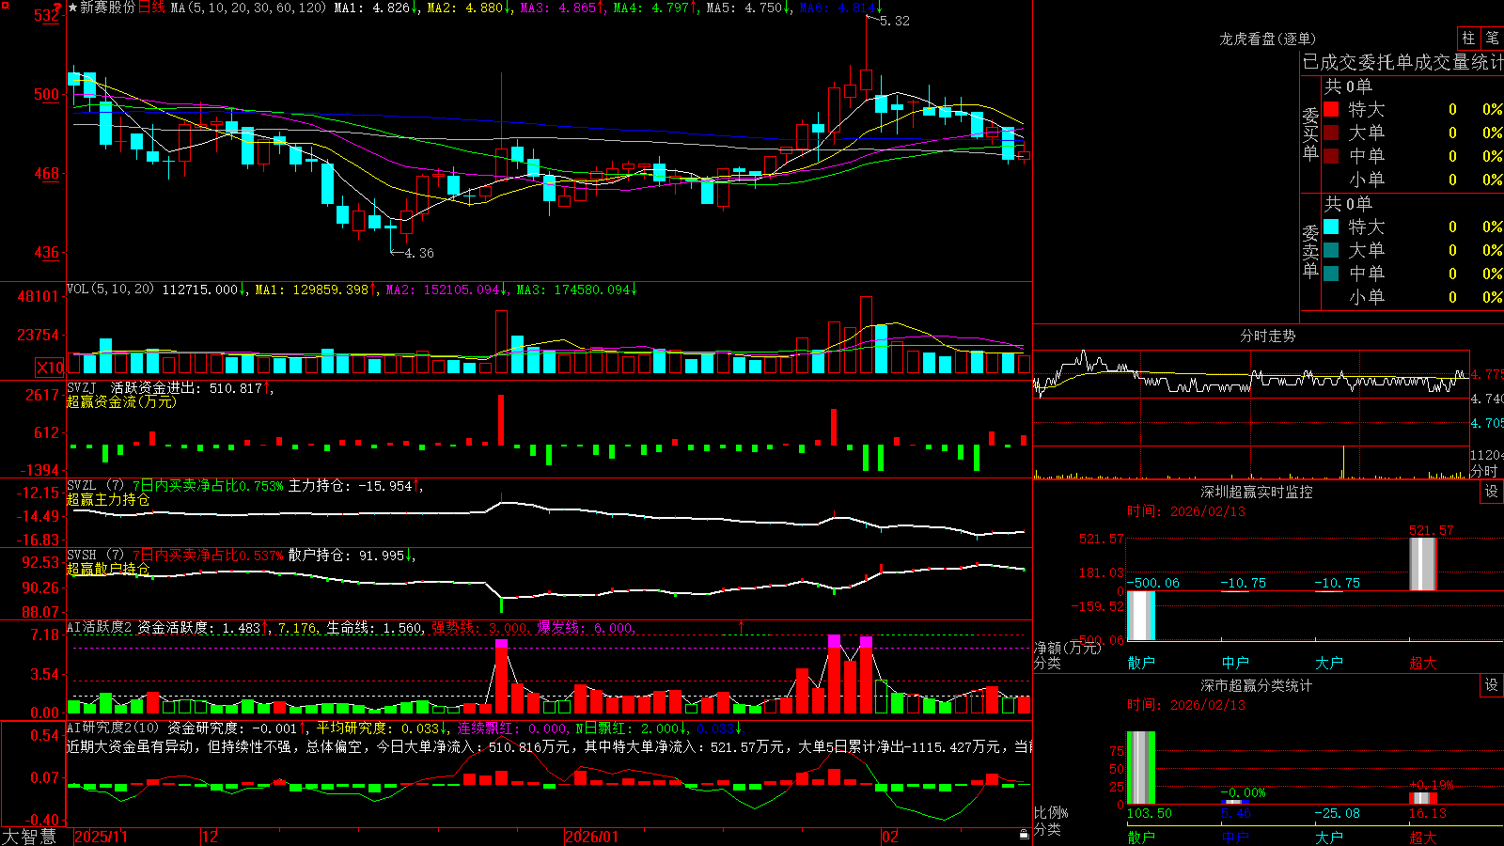Click the 103.50 散户 ratio bar

[x=1141, y=768]
